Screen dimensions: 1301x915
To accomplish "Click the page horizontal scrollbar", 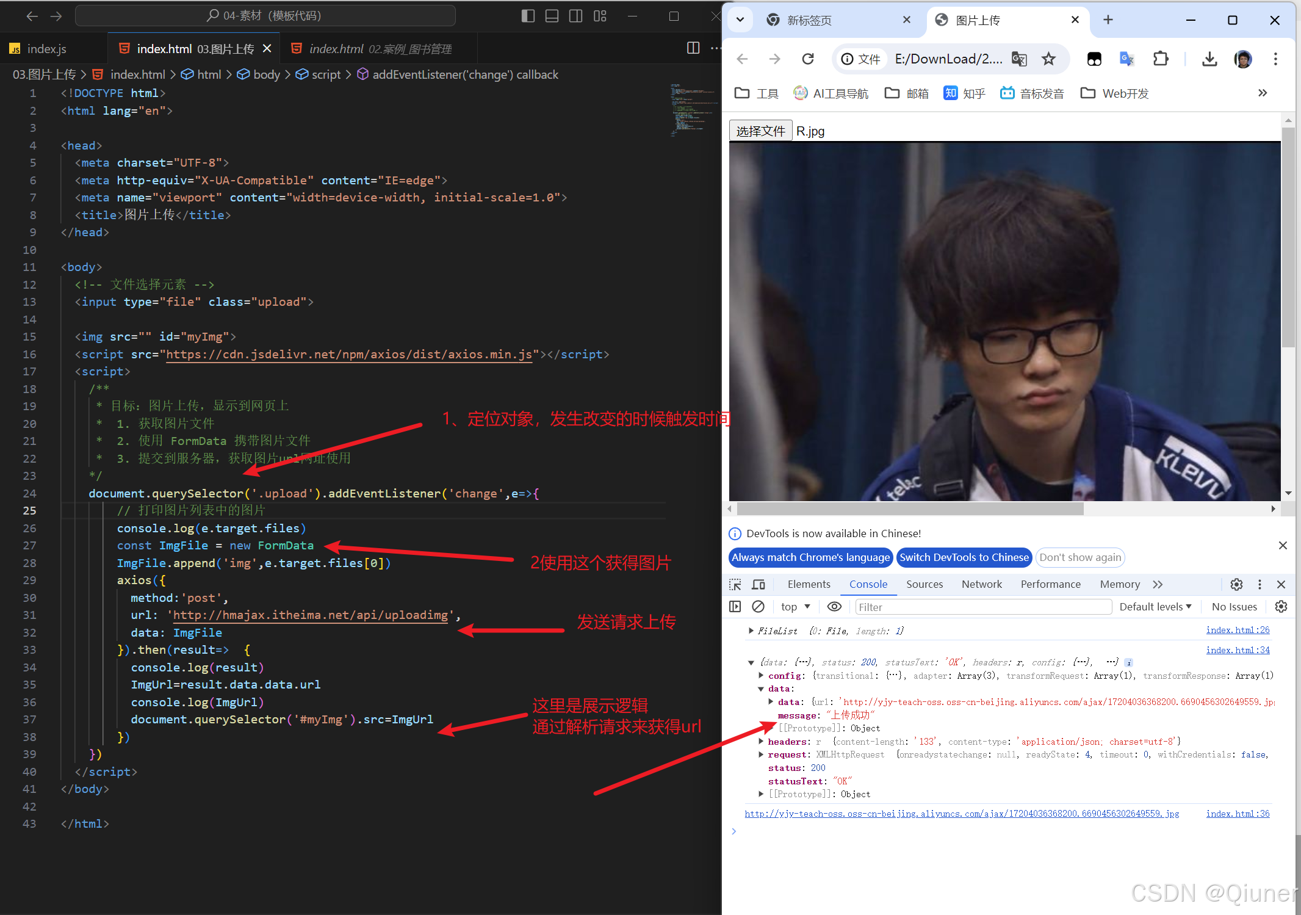I will click(x=909, y=509).
